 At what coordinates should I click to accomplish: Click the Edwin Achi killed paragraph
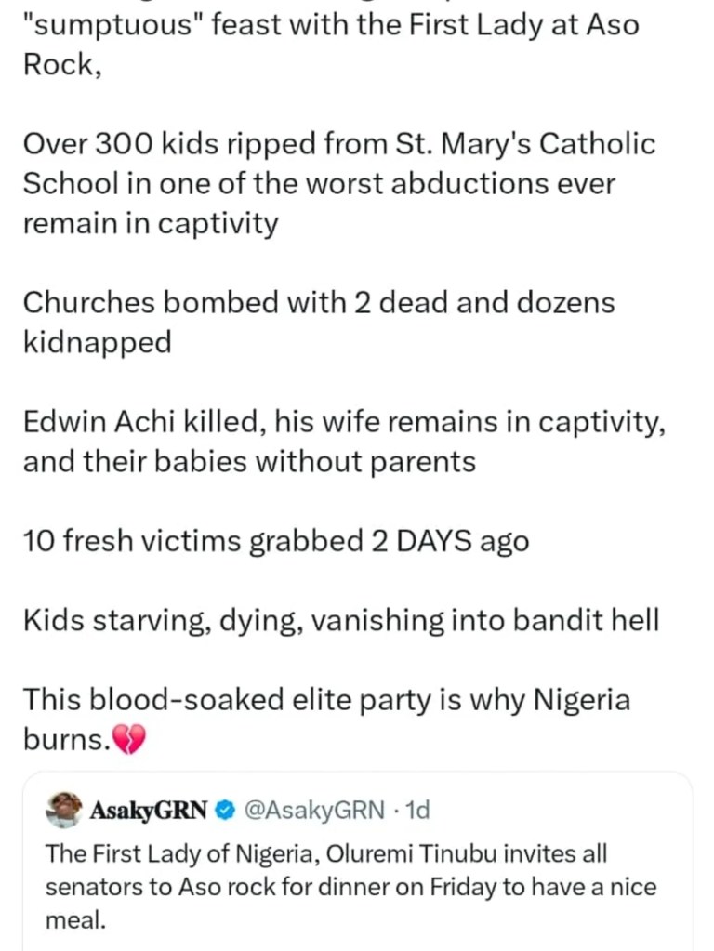tap(344, 422)
